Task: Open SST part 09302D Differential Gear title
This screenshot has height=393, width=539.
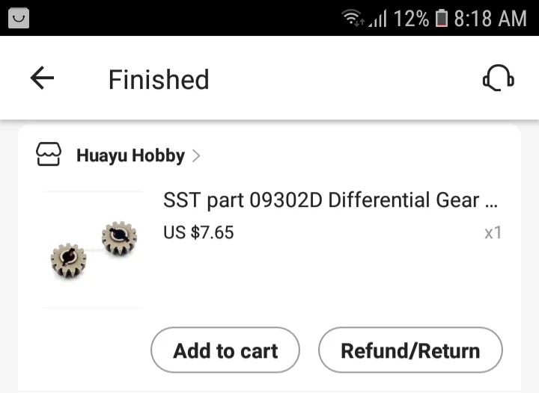Action: (330, 200)
